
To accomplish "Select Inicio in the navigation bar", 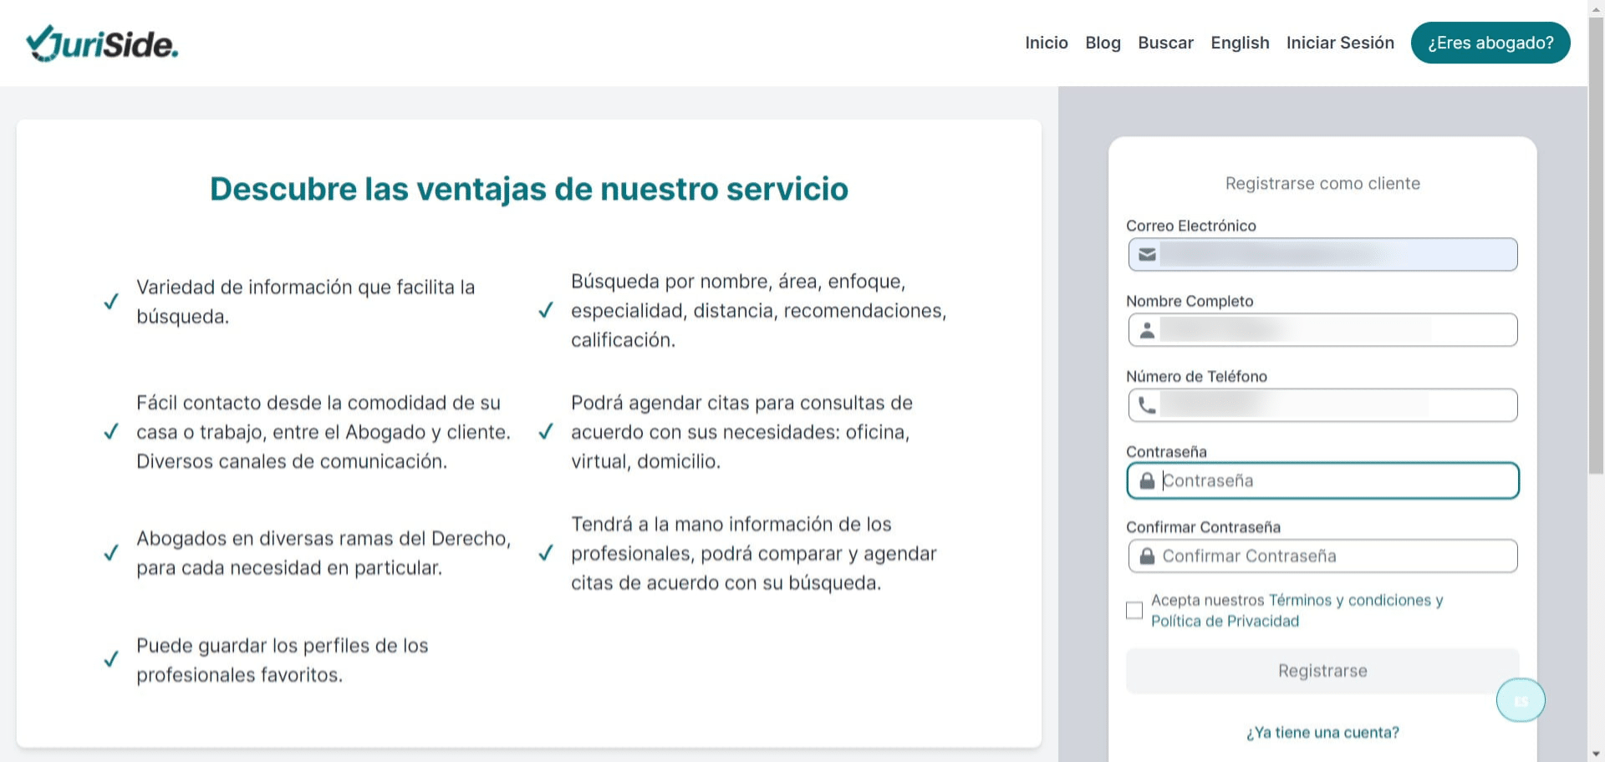I will [x=1046, y=43].
